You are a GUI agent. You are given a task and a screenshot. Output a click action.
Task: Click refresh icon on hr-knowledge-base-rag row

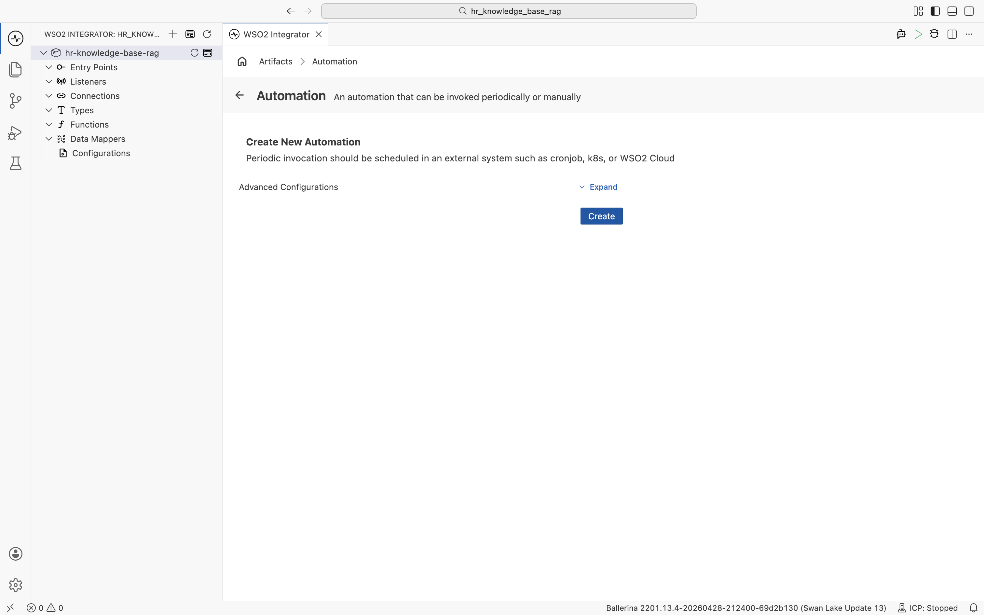pos(194,53)
